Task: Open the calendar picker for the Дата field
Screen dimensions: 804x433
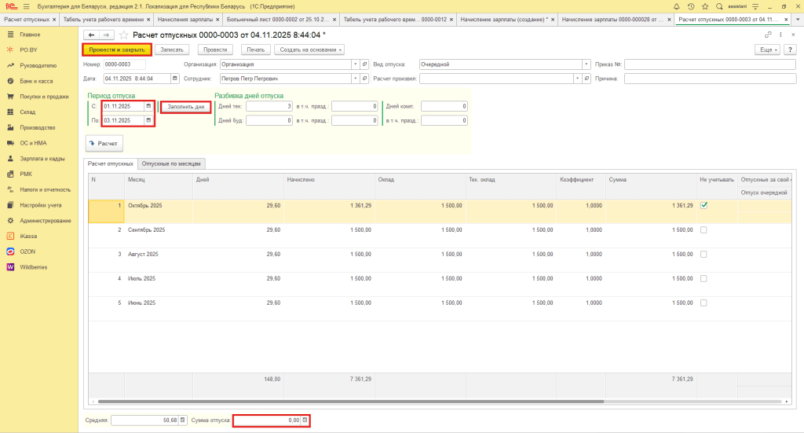Action: 174,79
